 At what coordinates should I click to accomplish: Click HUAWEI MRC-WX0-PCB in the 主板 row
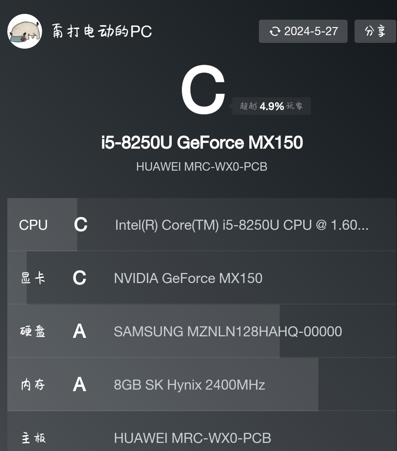[x=193, y=438]
